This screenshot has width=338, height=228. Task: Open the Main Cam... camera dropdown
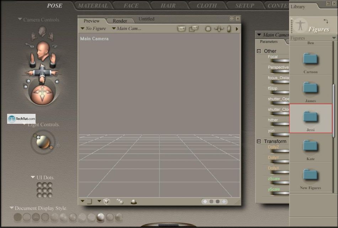point(127,28)
